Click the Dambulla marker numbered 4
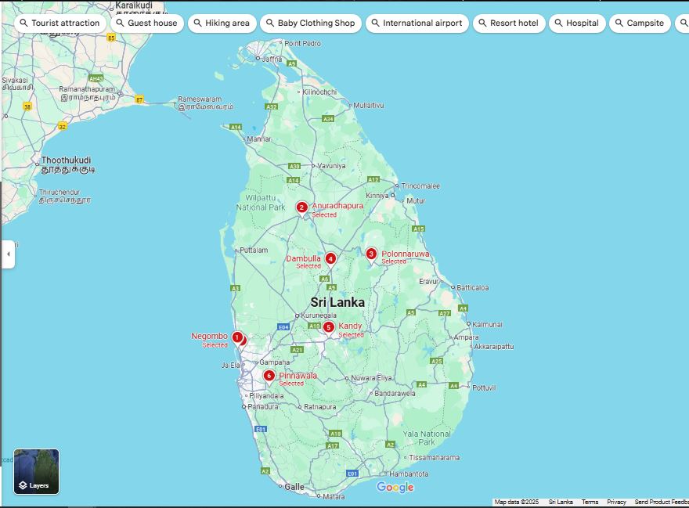The width and height of the screenshot is (689, 508). (x=330, y=259)
